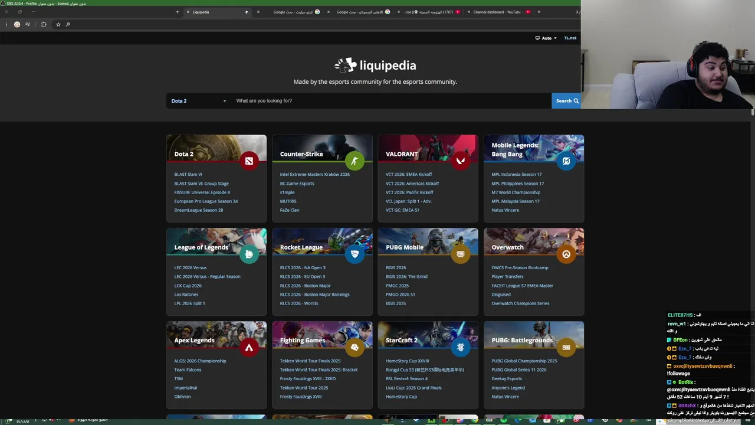The height and width of the screenshot is (425, 755).
Task: Open the PUBG: Battlegrounds yellow icon
Action: click(566, 347)
